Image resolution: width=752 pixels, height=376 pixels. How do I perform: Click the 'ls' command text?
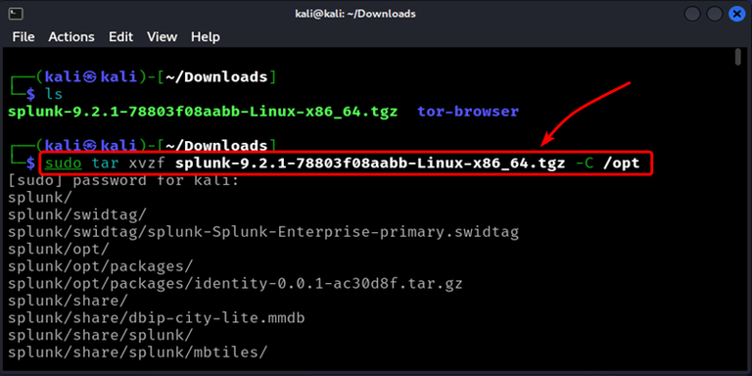tap(54, 94)
